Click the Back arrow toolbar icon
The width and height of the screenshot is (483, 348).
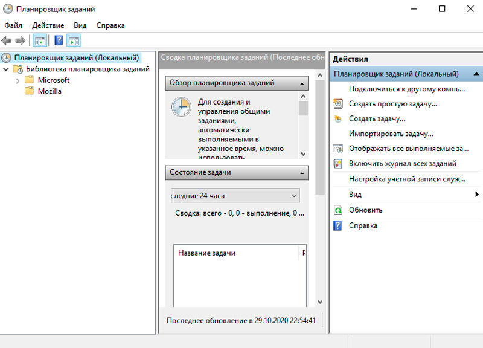[7, 40]
